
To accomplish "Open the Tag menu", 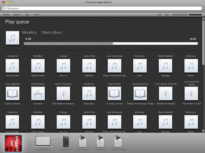I will 27,15.
